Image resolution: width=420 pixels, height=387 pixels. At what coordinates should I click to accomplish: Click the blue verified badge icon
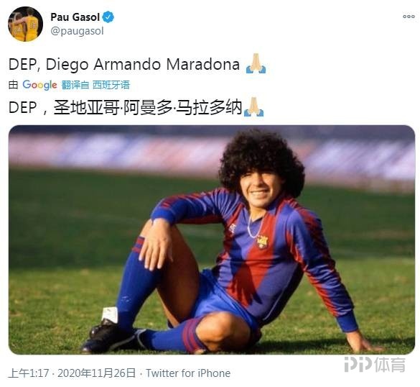click(x=108, y=17)
